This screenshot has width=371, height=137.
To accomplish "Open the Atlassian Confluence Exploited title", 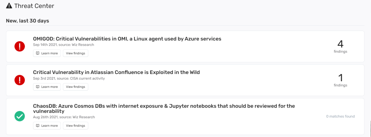I will tap(117, 72).
